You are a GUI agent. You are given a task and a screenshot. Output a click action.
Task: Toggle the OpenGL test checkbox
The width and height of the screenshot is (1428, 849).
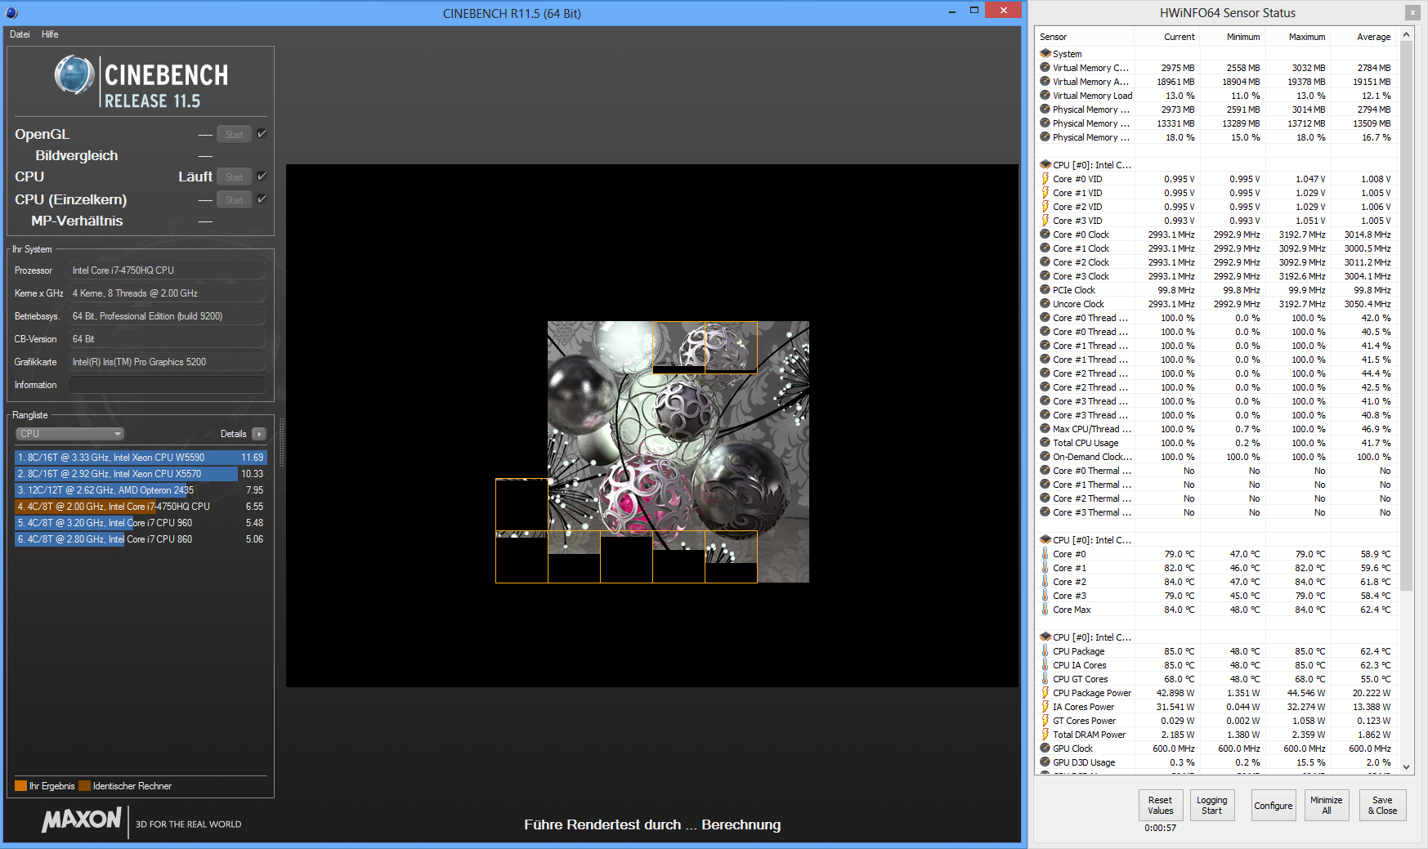262,134
